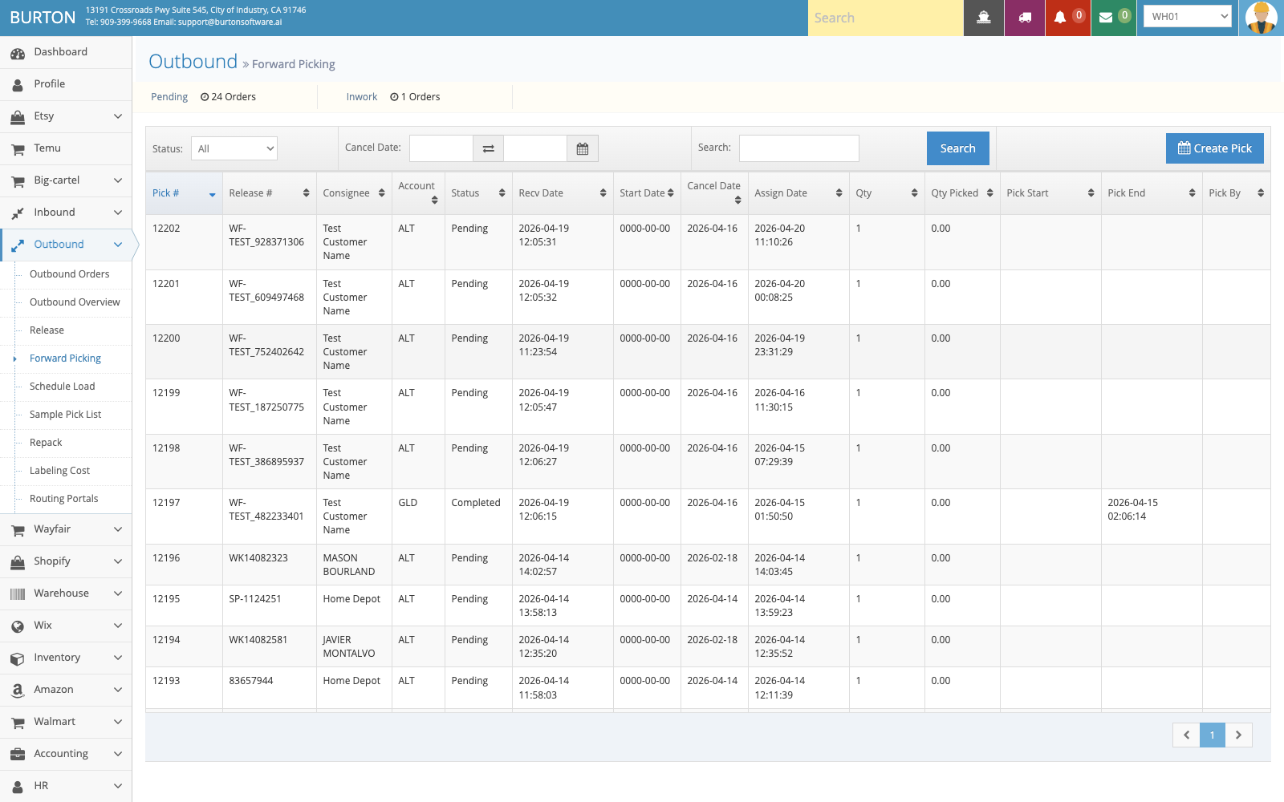The width and height of the screenshot is (1284, 802).
Task: Open the Status filter dropdown
Action: pos(234,148)
